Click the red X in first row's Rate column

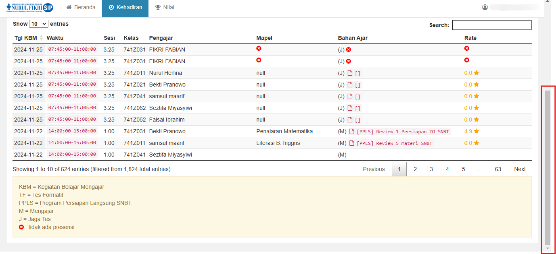[x=467, y=48]
